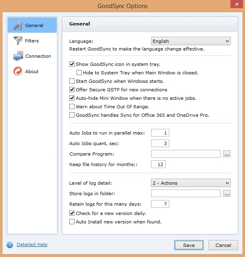
Task: Click the blue question mark help icon
Action: point(10,245)
